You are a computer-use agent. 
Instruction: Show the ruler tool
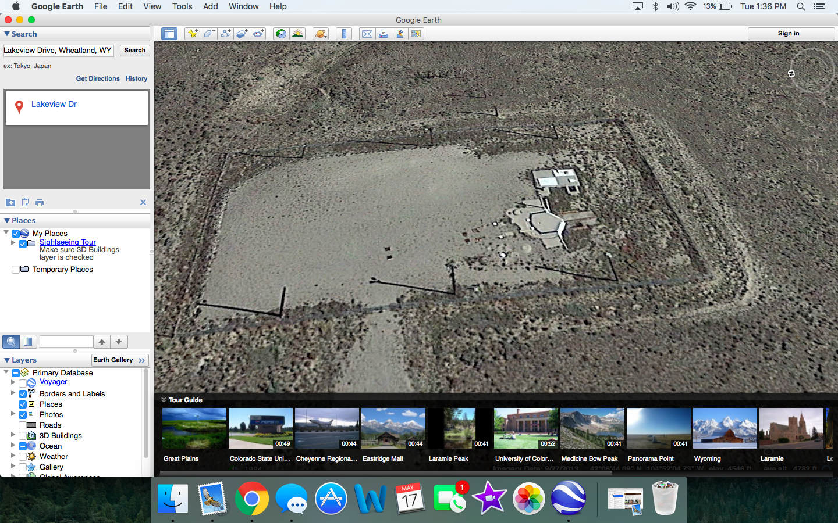click(x=344, y=34)
